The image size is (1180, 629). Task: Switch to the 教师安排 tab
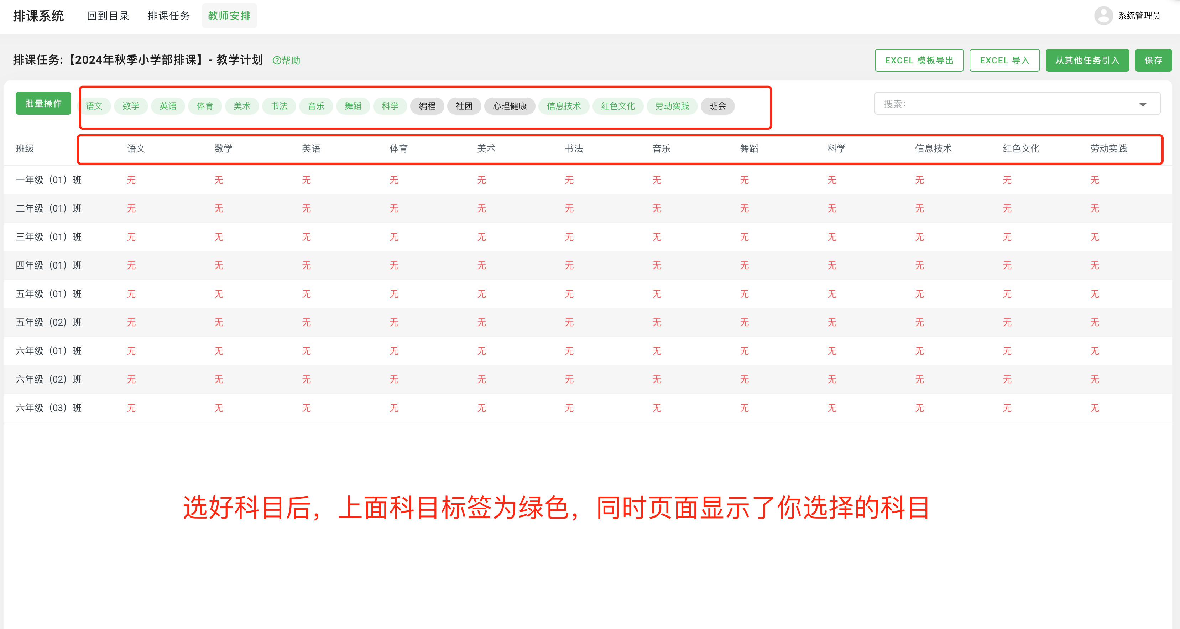[x=229, y=15]
